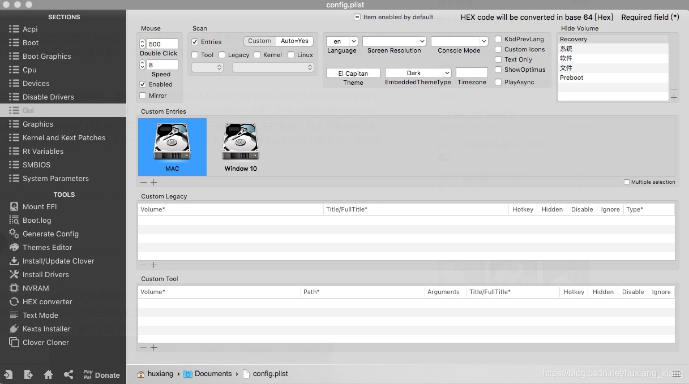Screen dimensions: 689x384
Task: Enable the Custom Icons checkbox
Action: point(498,49)
